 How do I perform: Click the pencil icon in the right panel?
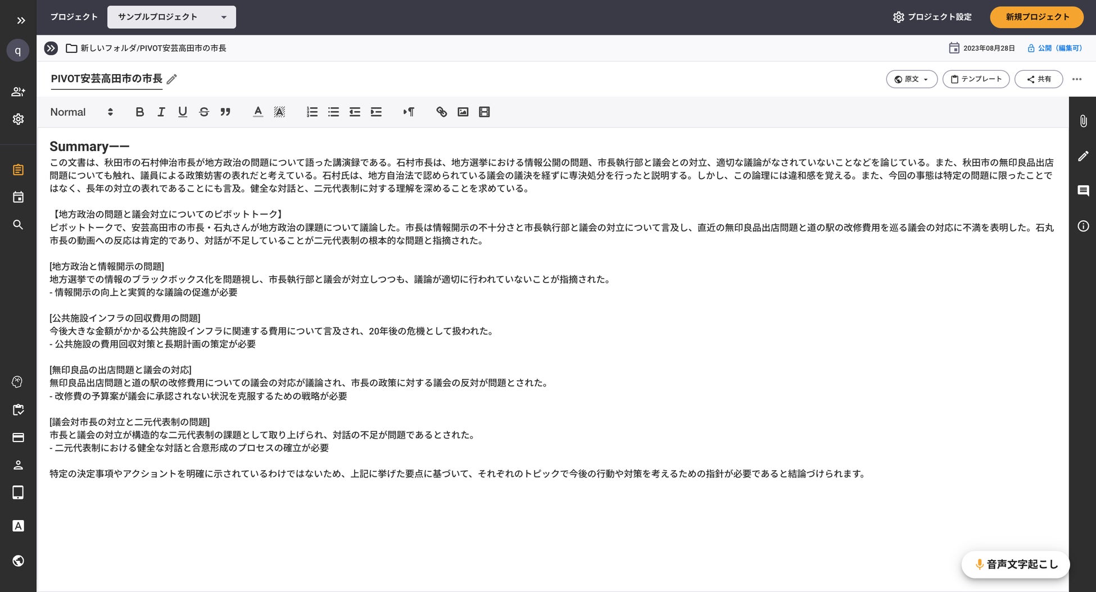(1083, 156)
